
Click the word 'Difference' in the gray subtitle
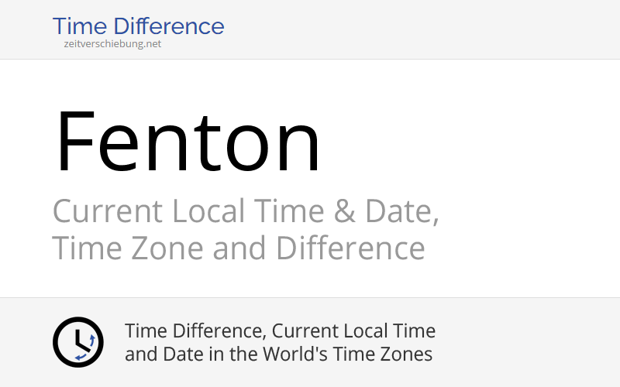[x=350, y=248]
